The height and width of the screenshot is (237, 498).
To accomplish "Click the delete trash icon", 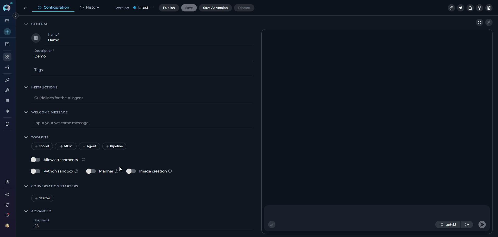I will [489, 8].
